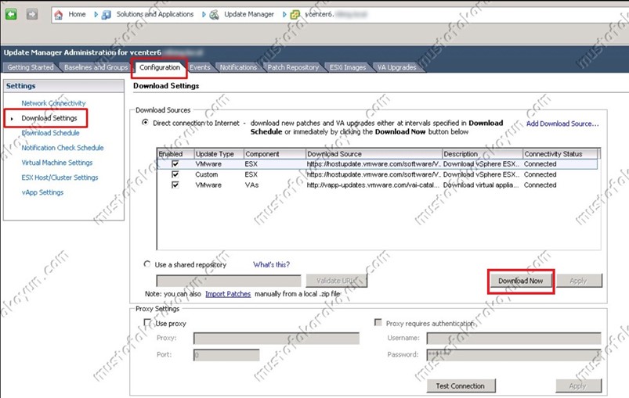Click the Add Download Source link
The image size is (629, 398).
562,124
